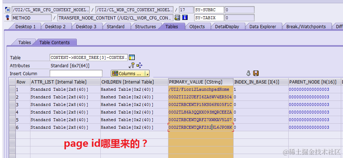Screen dimensions: 343x158
Task: Click the key icon beside Attributes
Action: (x=131, y=65)
